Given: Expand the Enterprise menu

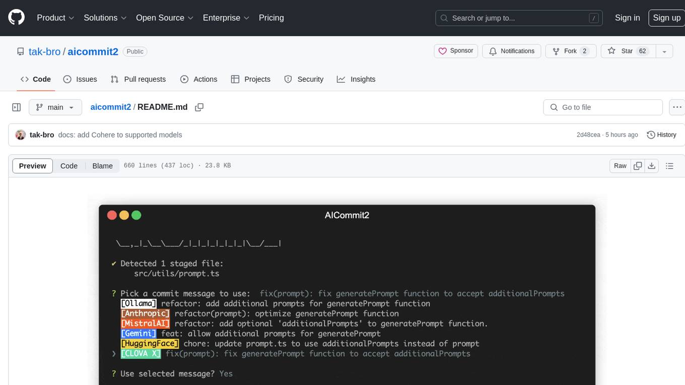Looking at the screenshot, I should (x=226, y=18).
